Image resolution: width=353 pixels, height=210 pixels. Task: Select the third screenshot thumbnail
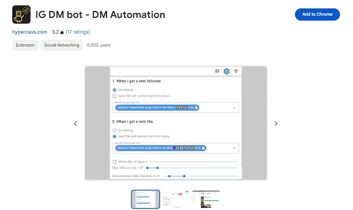(x=206, y=199)
